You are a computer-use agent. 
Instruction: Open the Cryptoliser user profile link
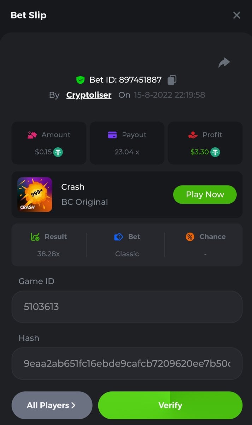click(x=89, y=95)
